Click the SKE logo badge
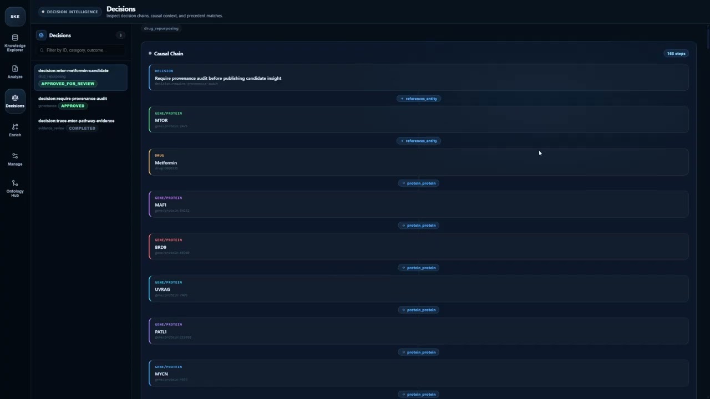 pos(15,16)
